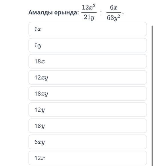Click the second fraction 6x over 63y²
The height and width of the screenshot is (166, 154).
[114, 13]
